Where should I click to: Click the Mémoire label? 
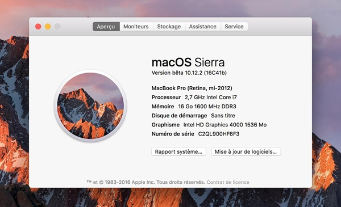pos(163,106)
